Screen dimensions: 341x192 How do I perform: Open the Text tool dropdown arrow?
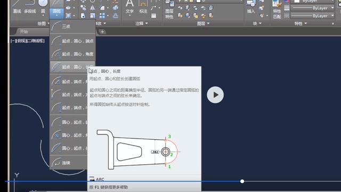129,15
